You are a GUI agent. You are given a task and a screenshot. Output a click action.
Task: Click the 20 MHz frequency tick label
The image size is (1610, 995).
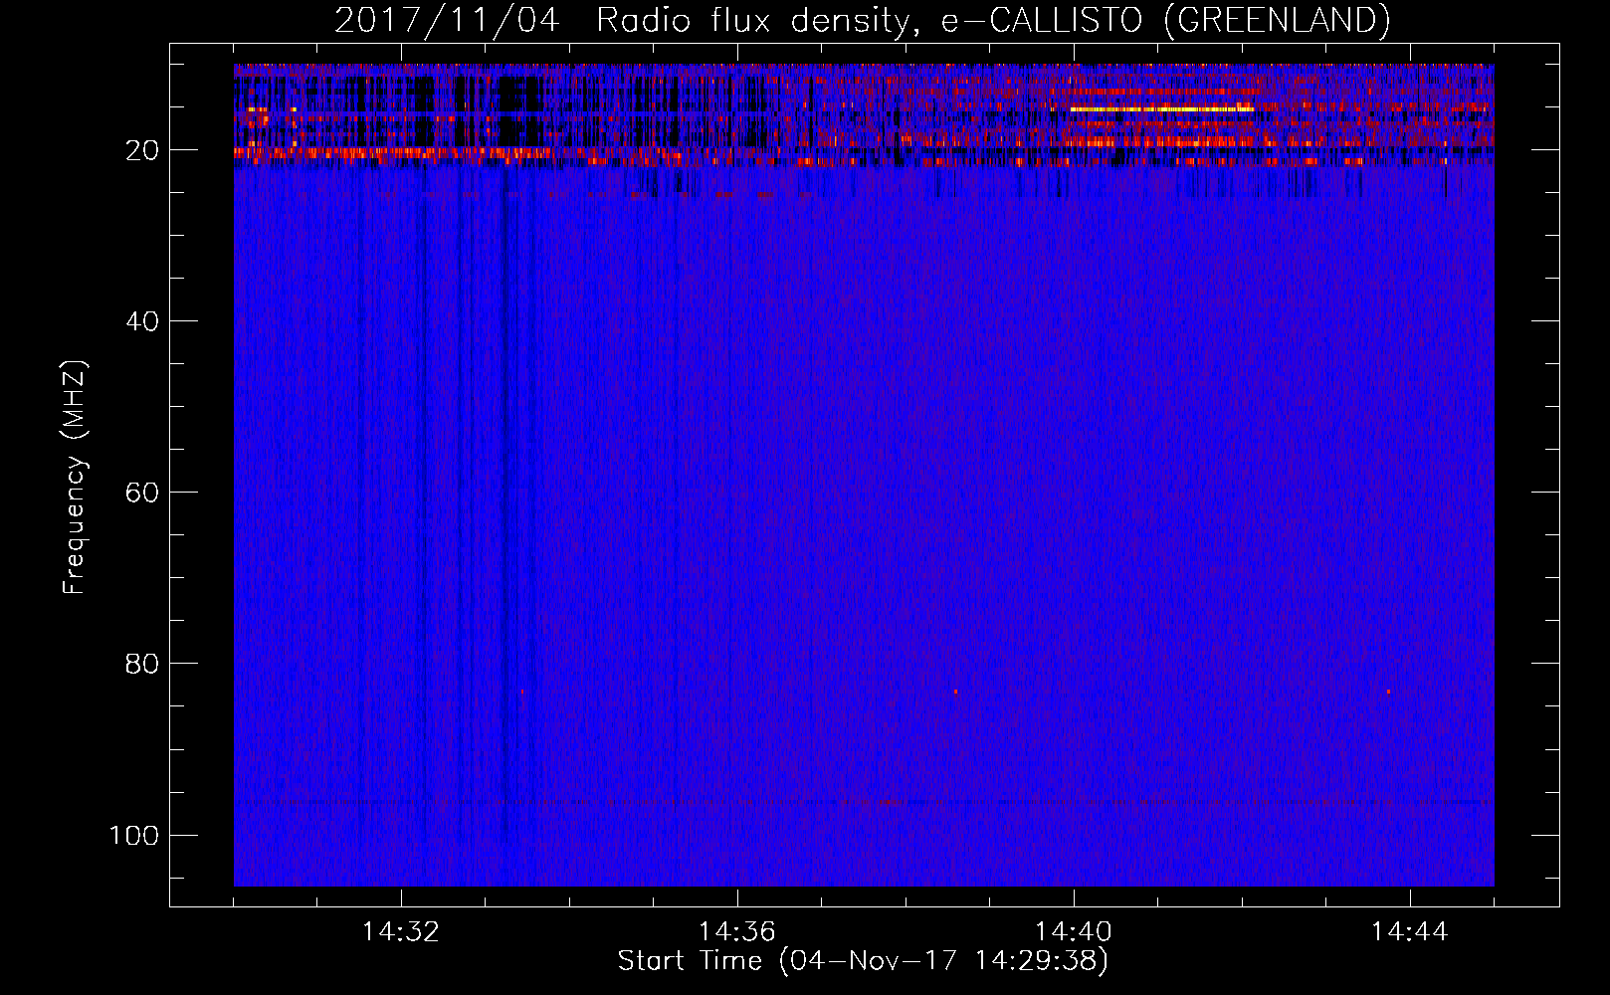[142, 150]
